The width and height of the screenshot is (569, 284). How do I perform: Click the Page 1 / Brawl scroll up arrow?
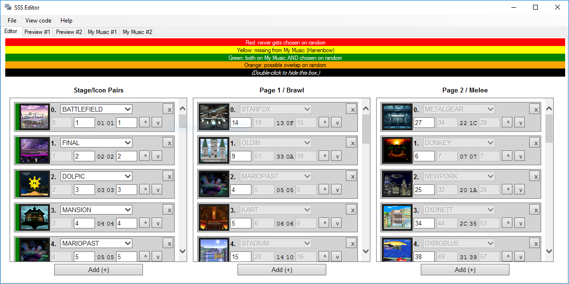366,109
